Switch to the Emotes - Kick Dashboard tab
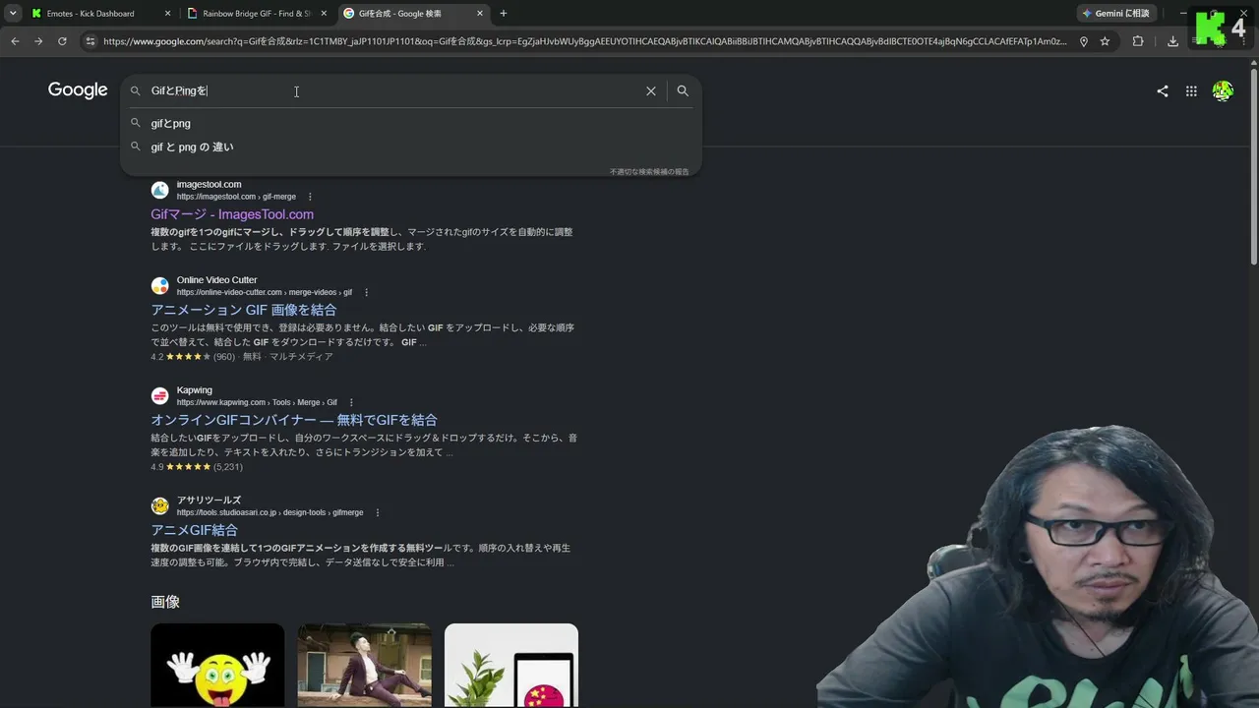The image size is (1259, 708). pos(99,14)
